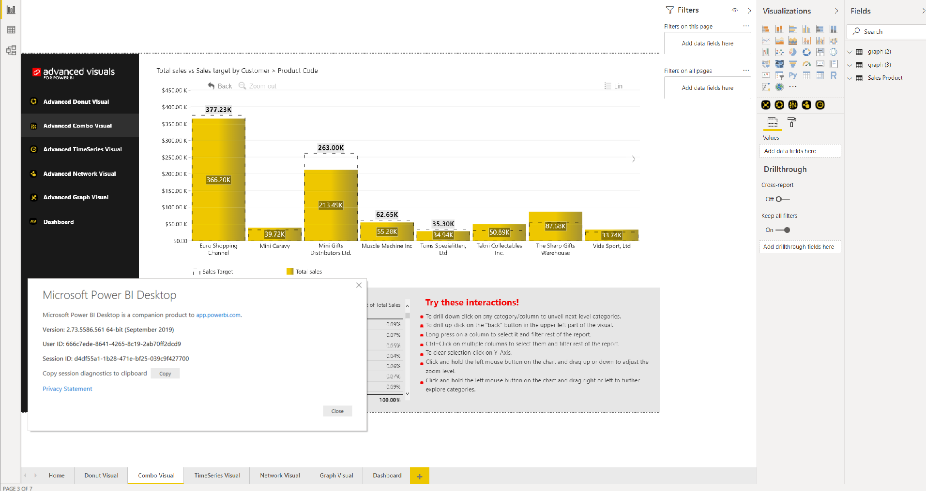Expand the graph (2) table

[x=850, y=52]
